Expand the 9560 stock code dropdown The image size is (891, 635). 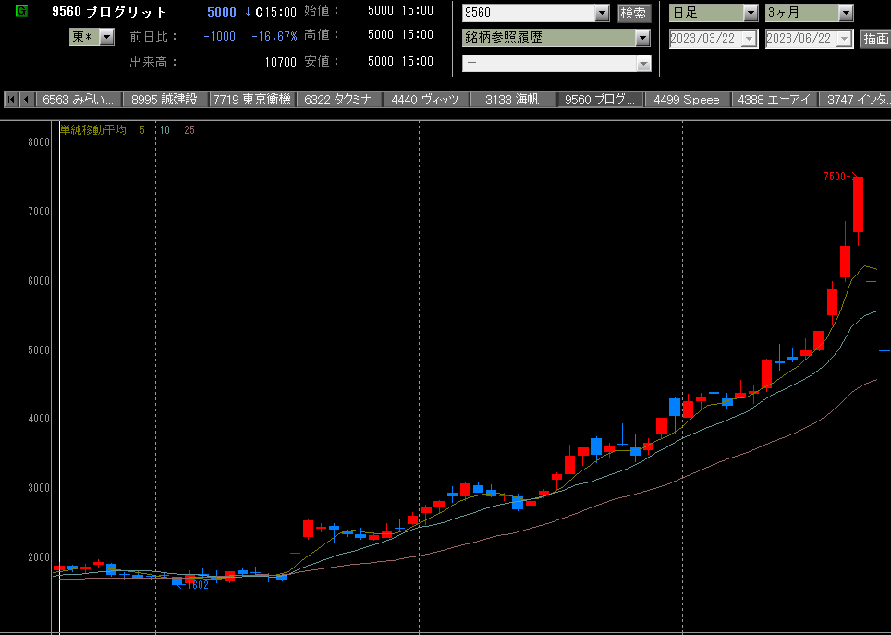[602, 13]
